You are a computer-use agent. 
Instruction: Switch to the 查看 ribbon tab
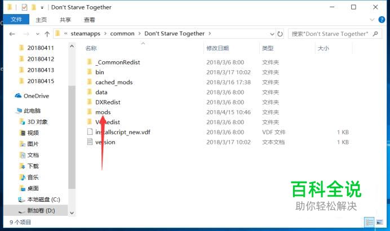coord(89,20)
